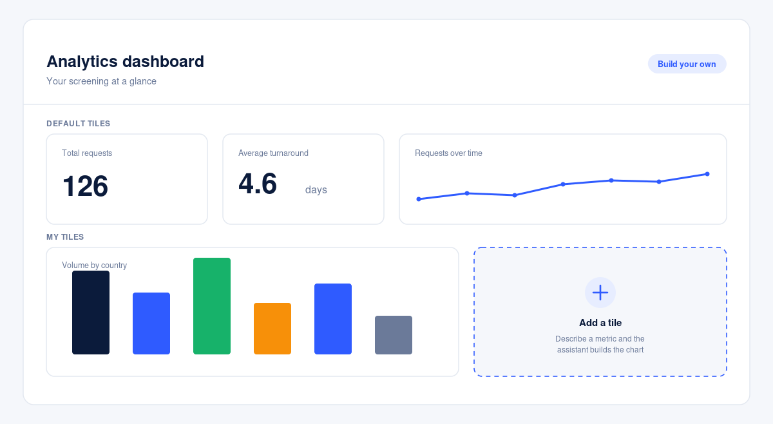Click the Build your own button
773x424 pixels.
click(x=687, y=64)
